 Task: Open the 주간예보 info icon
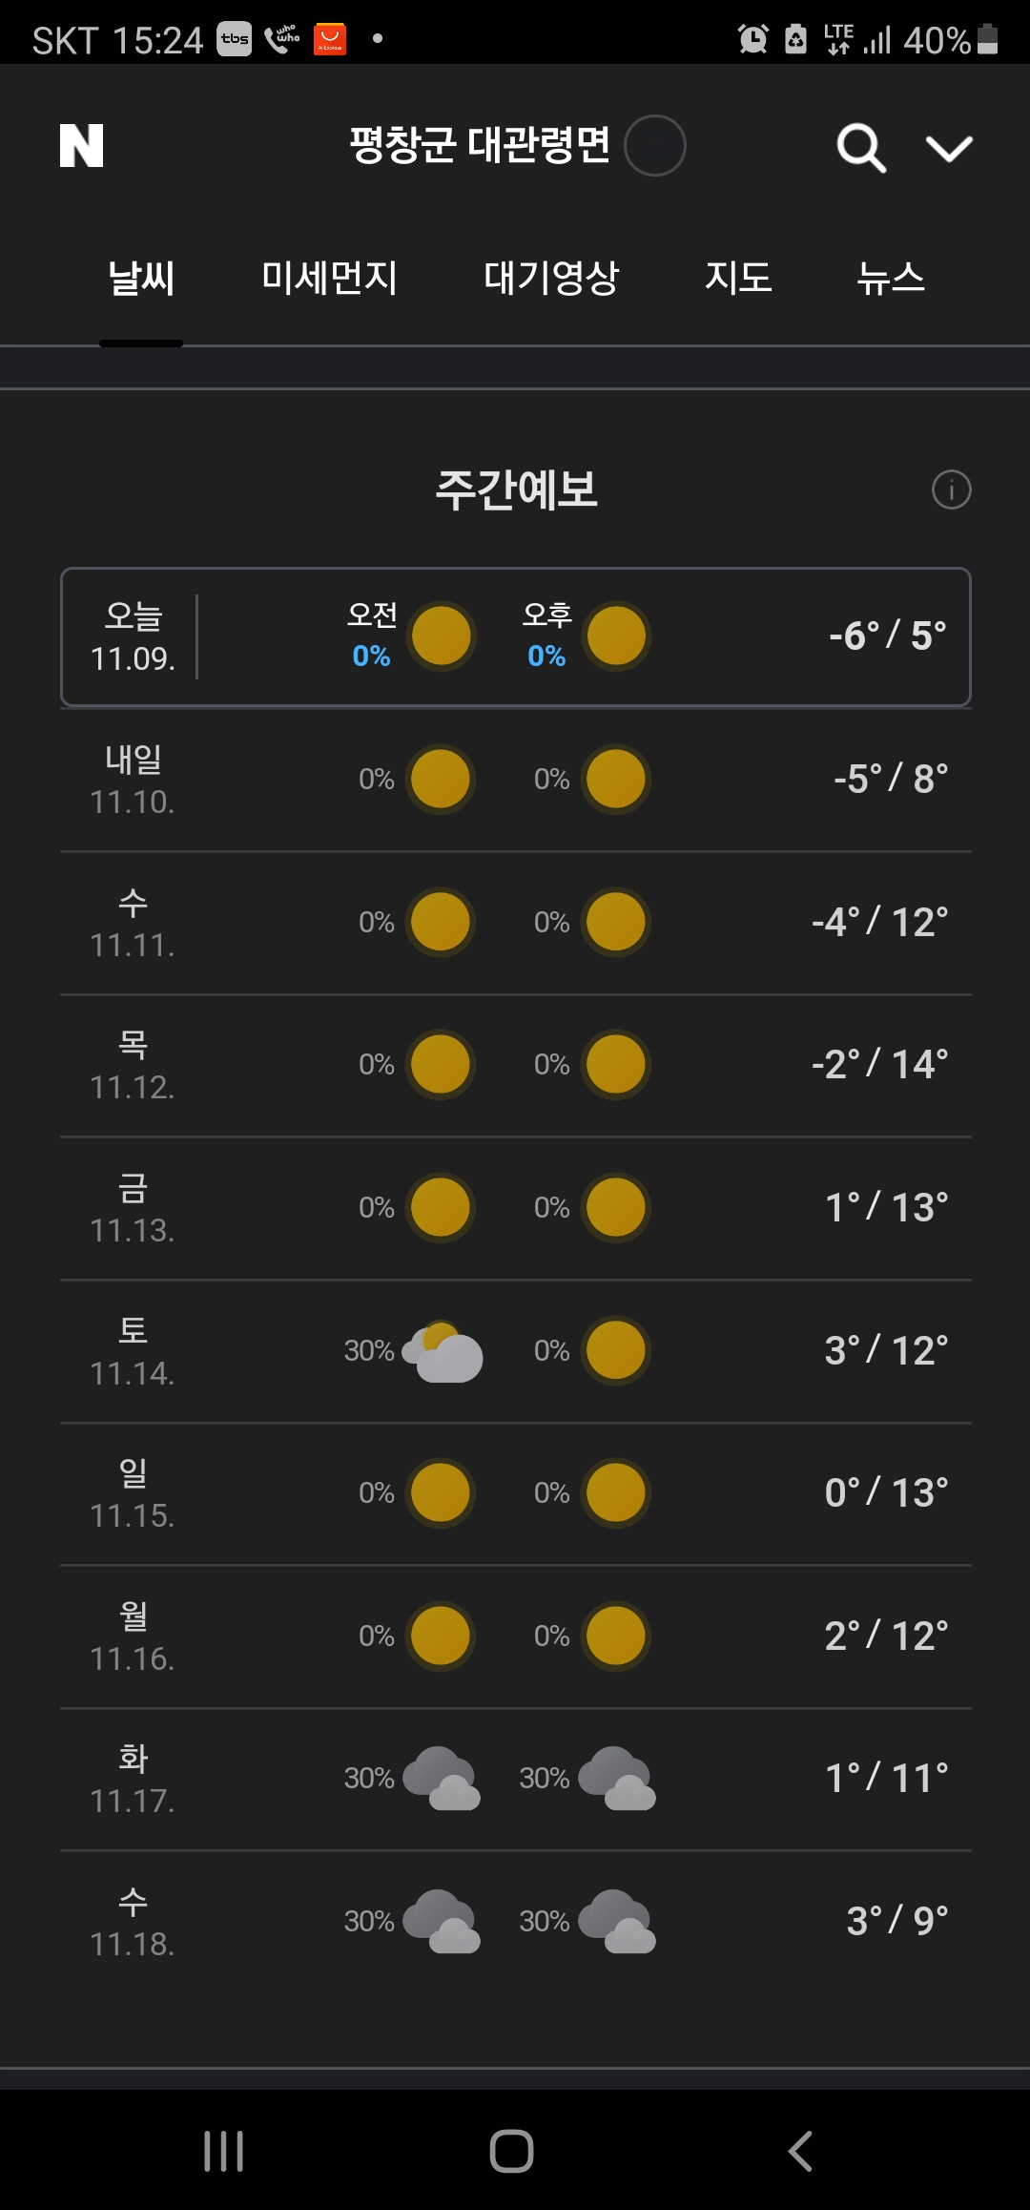tap(951, 490)
